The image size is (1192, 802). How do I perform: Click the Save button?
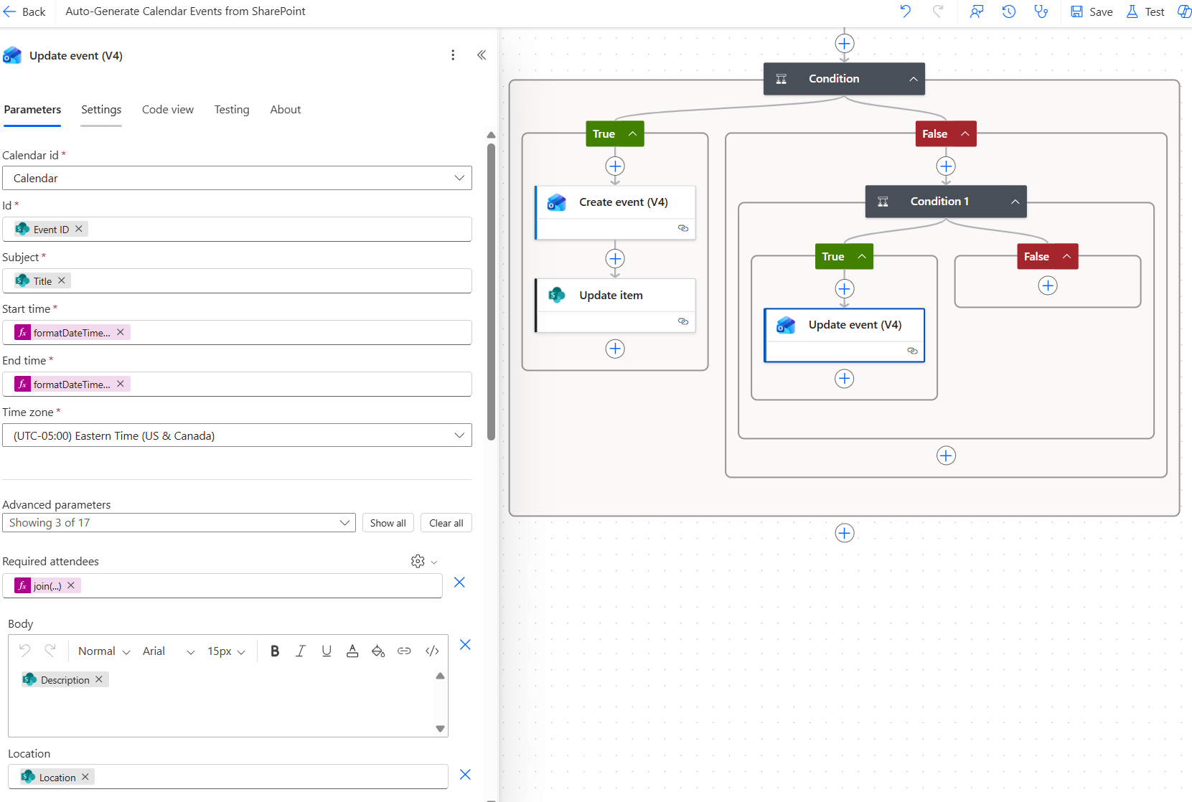point(1092,11)
